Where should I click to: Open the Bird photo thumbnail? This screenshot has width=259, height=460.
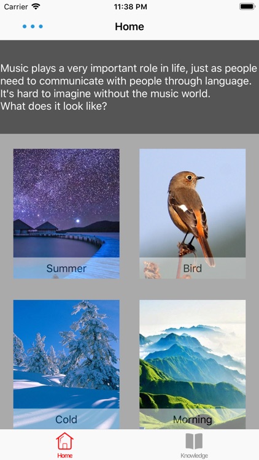click(192, 213)
